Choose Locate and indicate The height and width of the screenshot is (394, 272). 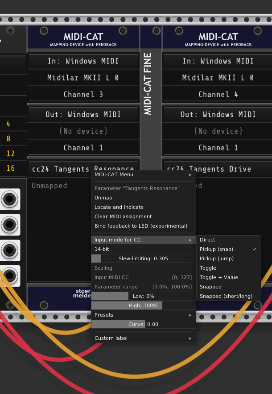pyautogui.click(x=143, y=207)
